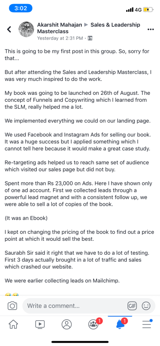Open the Sales & Leadership Masterclass group
Image resolution: width=160 pixels, height=346 pixels.
(x=89, y=28)
